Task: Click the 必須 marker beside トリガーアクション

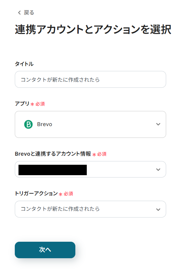Action: [68, 194]
